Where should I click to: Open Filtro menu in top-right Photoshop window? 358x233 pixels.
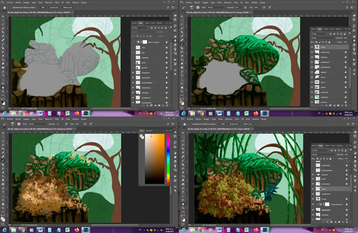[x=236, y=2]
